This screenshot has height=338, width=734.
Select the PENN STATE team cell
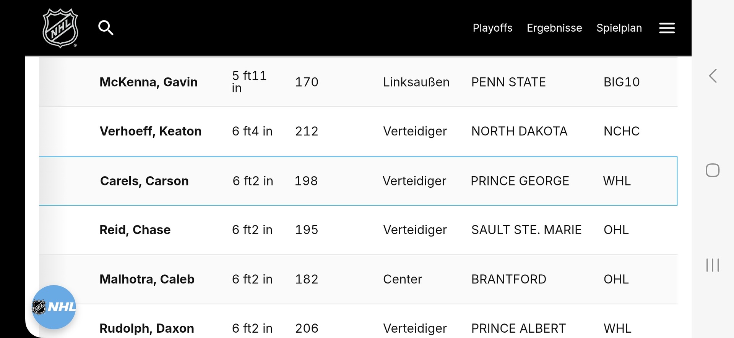point(508,82)
